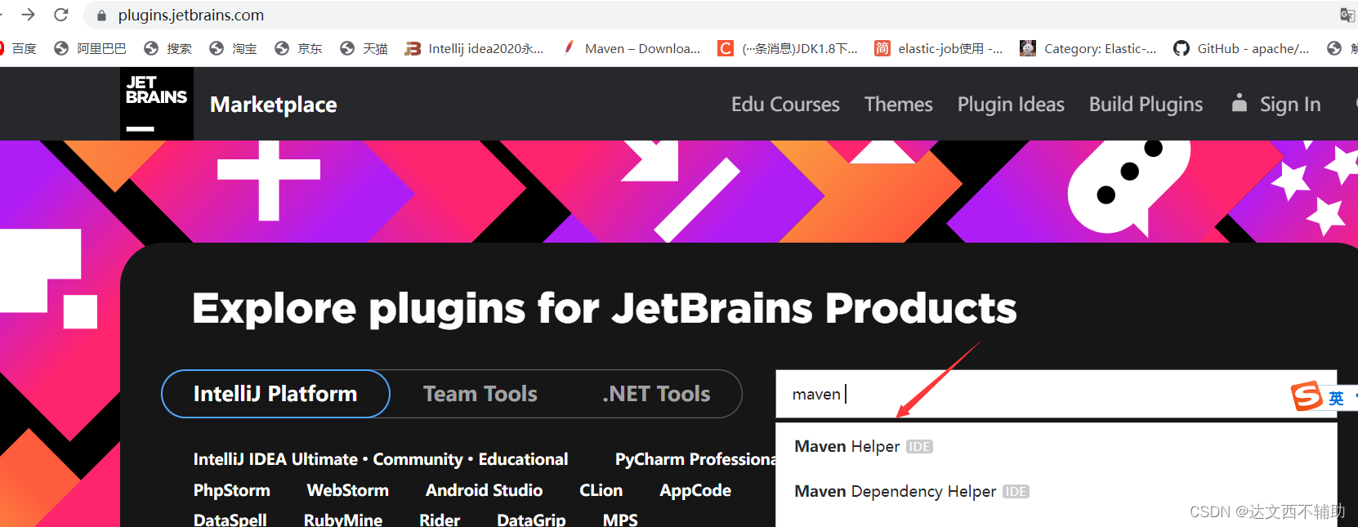Click the JetBrains logo
Screen dimensions: 1358x527
(x=157, y=104)
